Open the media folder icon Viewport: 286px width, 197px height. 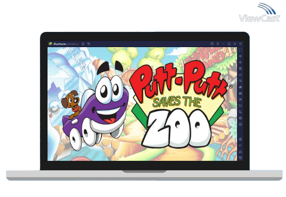click(240, 106)
